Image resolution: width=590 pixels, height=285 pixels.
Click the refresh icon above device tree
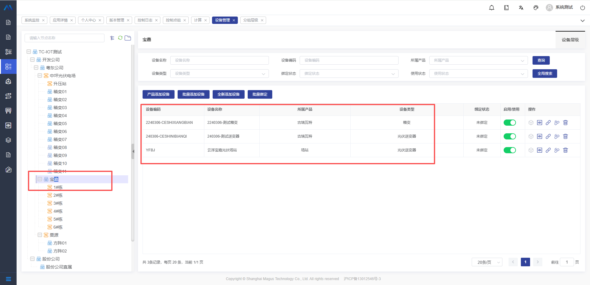click(120, 38)
